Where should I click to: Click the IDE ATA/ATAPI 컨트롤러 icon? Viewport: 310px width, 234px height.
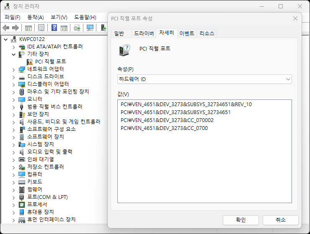point(22,47)
